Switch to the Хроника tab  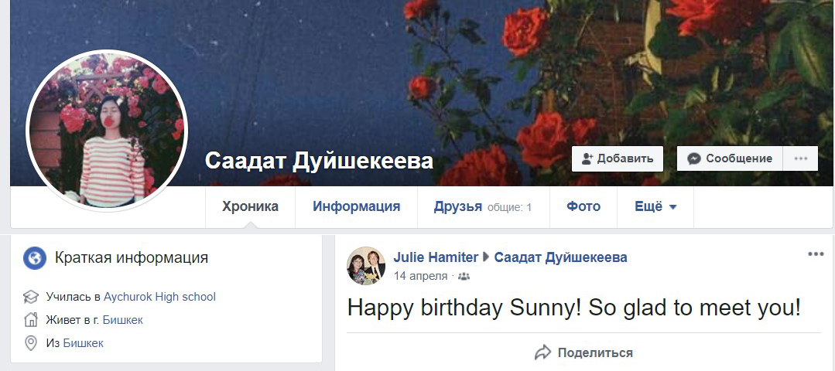(x=250, y=206)
